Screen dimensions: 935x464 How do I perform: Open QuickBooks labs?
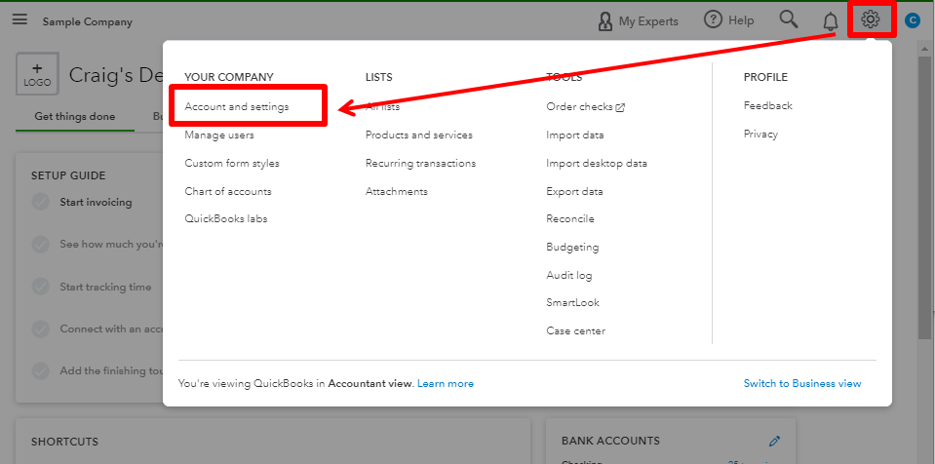click(x=226, y=219)
